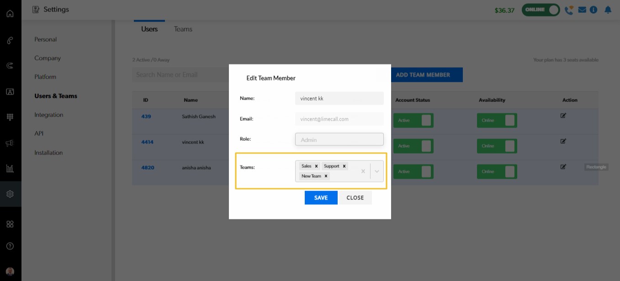Open the help question mark icon
Viewport: 620px width, 281px height.
[10, 246]
